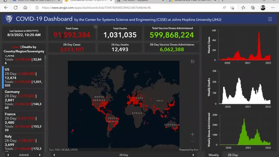Click the site lock icon in address bar
This screenshot has width=279, height=157.
(37, 8)
